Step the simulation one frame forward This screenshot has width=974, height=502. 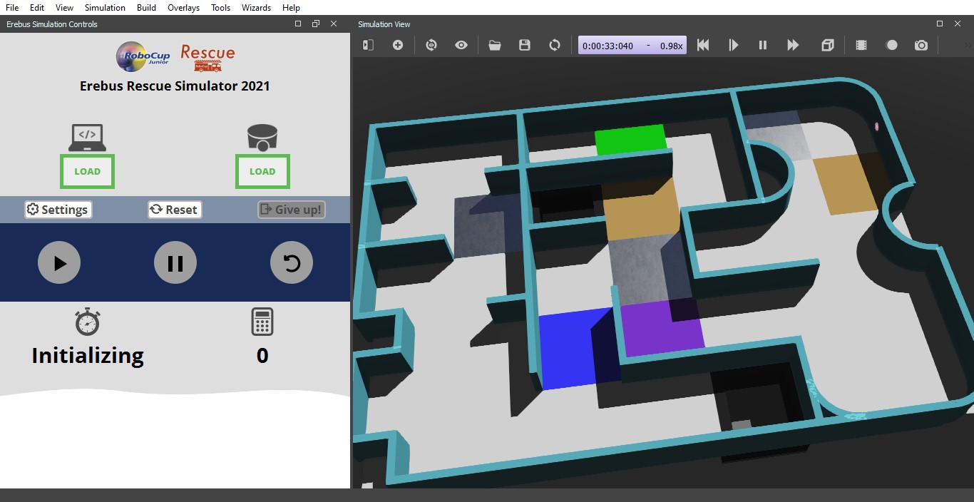[733, 45]
